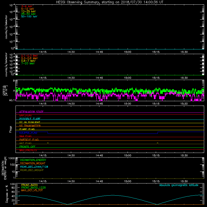Click the 14:30 tick label under the Flags panel
This screenshot has height=207, width=207.
pos(71,156)
